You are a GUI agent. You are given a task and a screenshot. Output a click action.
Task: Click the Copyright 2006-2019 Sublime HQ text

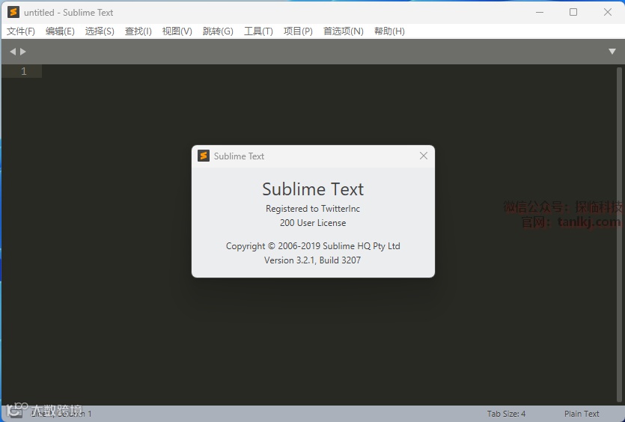pyautogui.click(x=313, y=246)
